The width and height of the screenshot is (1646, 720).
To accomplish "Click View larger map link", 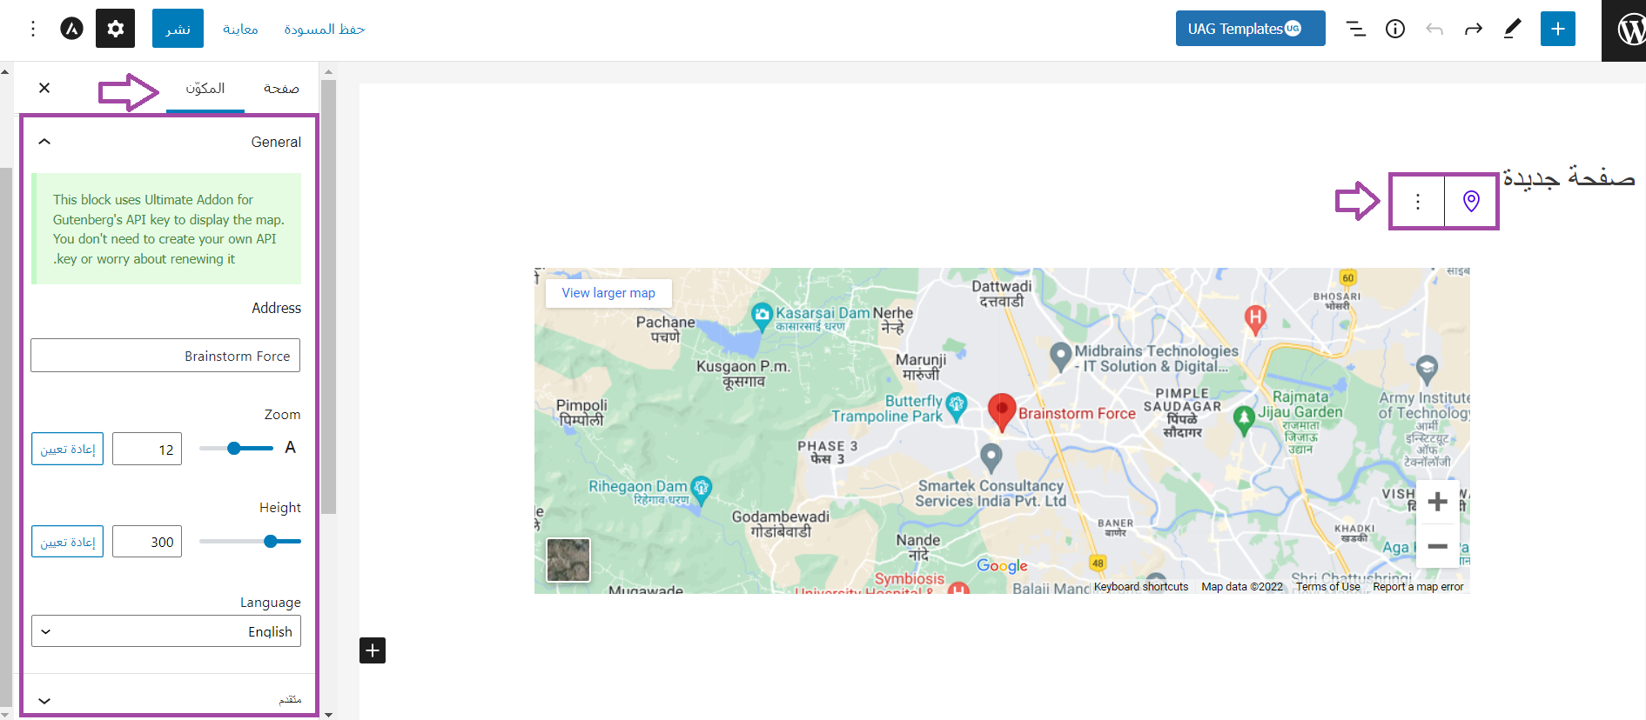I will 608,293.
